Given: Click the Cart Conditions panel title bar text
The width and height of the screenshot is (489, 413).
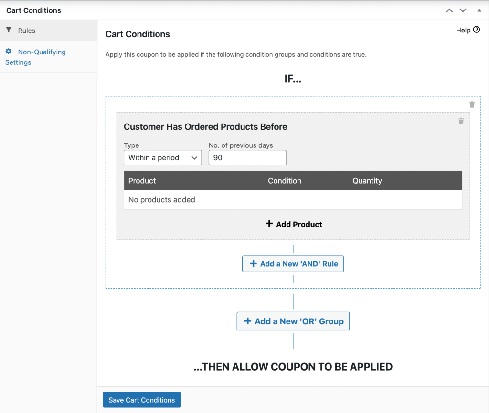Looking at the screenshot, I should [x=34, y=10].
